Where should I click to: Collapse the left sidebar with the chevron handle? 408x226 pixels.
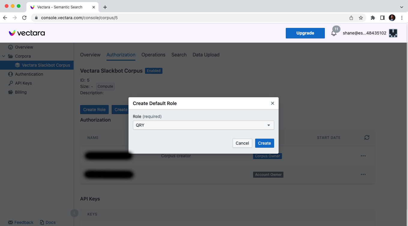74,213
